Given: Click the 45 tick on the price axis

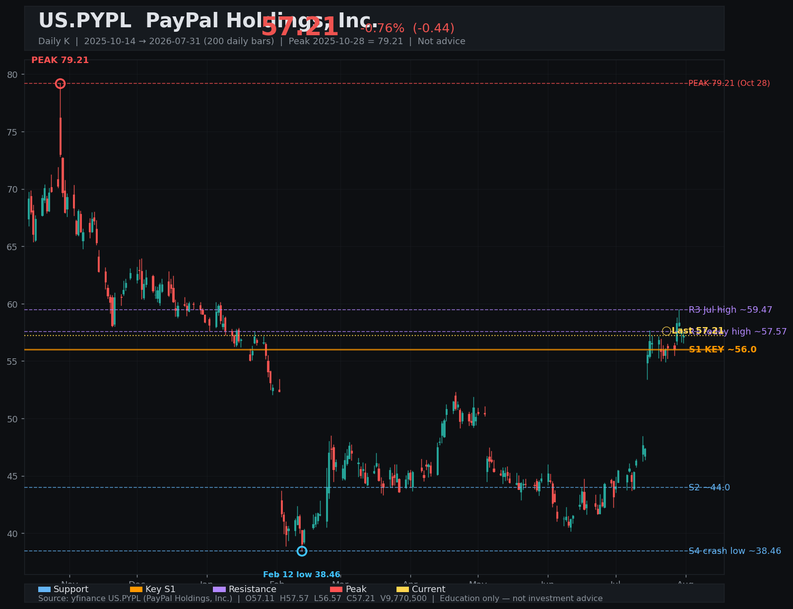Looking at the screenshot, I should pyautogui.click(x=12, y=476).
